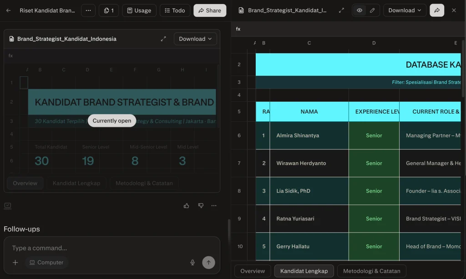Image resolution: width=466 pixels, height=279 pixels.
Task: Expand right panel file to fullscreen
Action: tap(341, 10)
